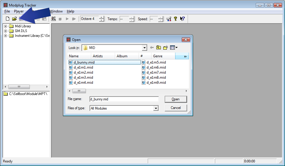
Task: Click the MIDI keyboard setup toolbar icon
Action: coord(53,19)
